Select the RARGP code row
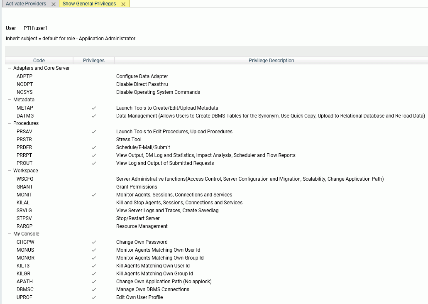This screenshot has height=304, width=428. [24, 226]
